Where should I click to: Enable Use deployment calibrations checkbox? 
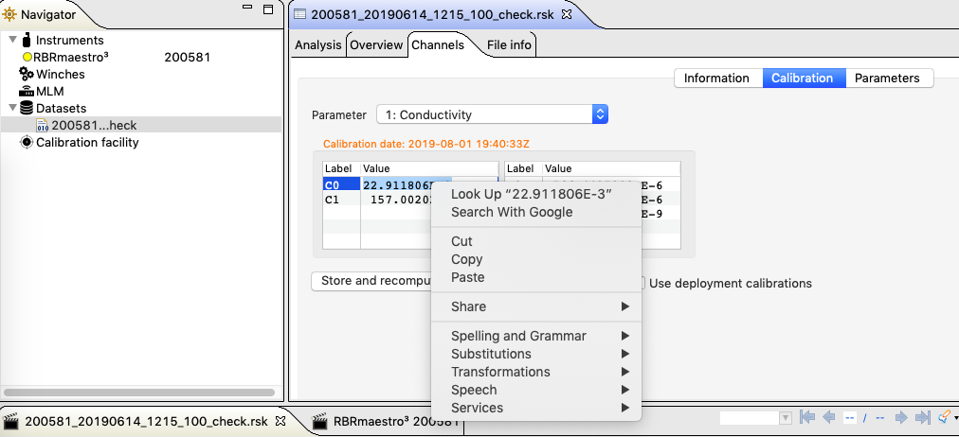coord(642,283)
